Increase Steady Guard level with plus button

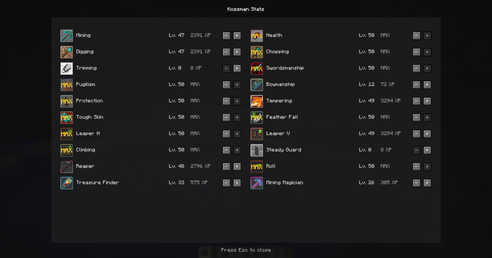tap(427, 150)
